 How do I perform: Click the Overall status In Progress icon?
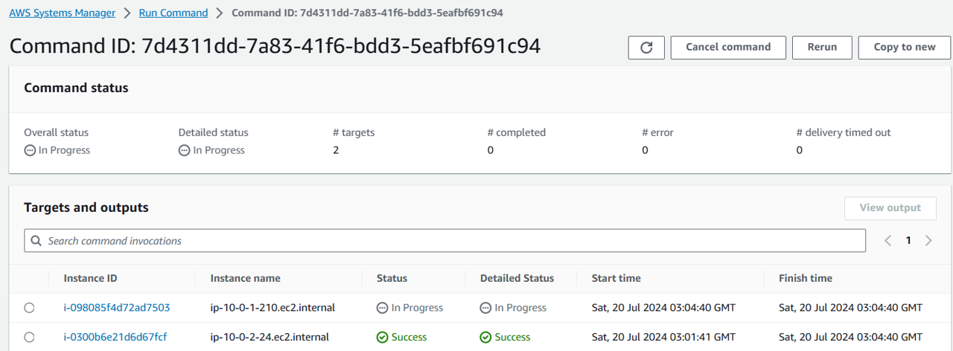tap(29, 150)
